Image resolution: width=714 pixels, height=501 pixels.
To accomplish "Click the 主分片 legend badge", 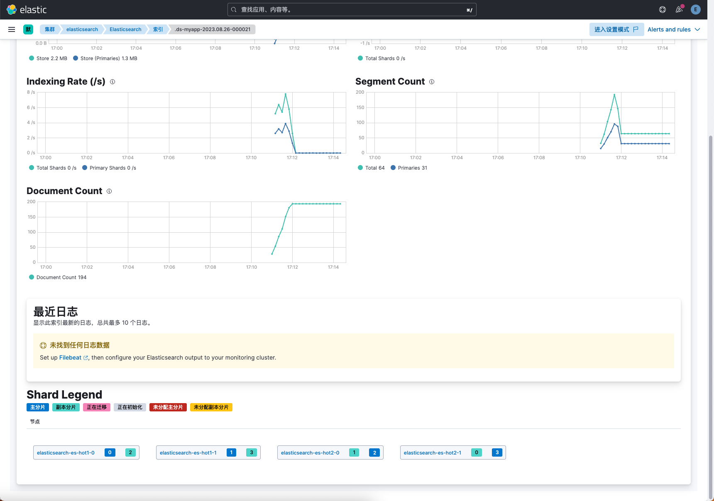I will (38, 407).
